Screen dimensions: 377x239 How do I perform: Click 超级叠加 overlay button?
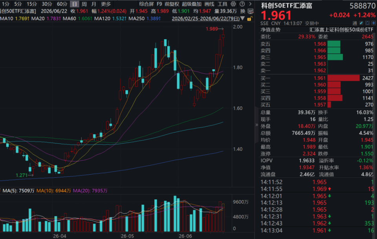(x=192, y=4)
